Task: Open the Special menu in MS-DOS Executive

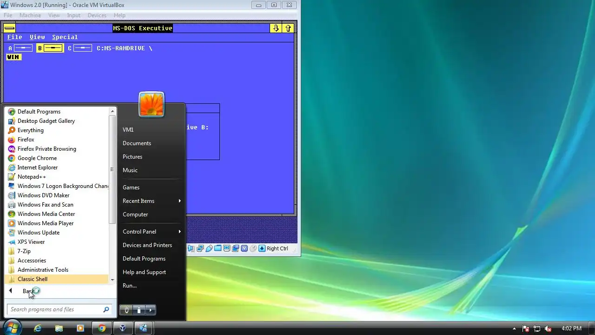Action: (65, 37)
